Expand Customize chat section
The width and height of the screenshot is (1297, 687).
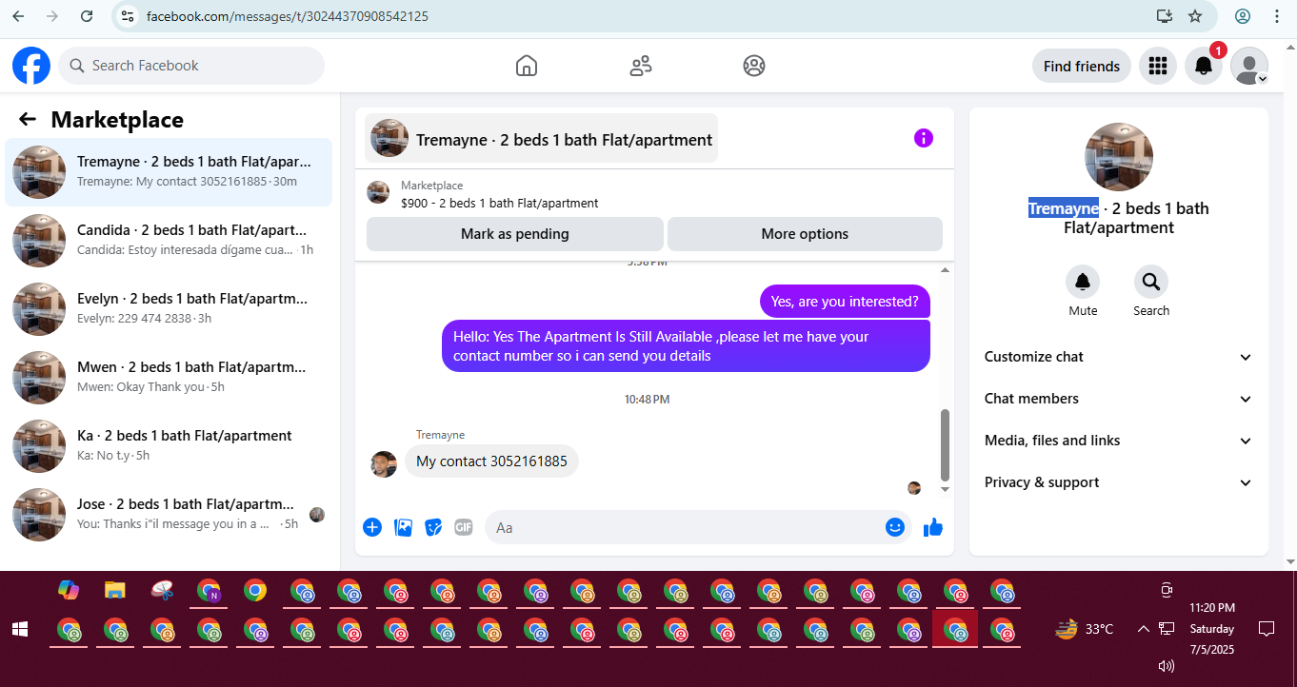(1119, 357)
